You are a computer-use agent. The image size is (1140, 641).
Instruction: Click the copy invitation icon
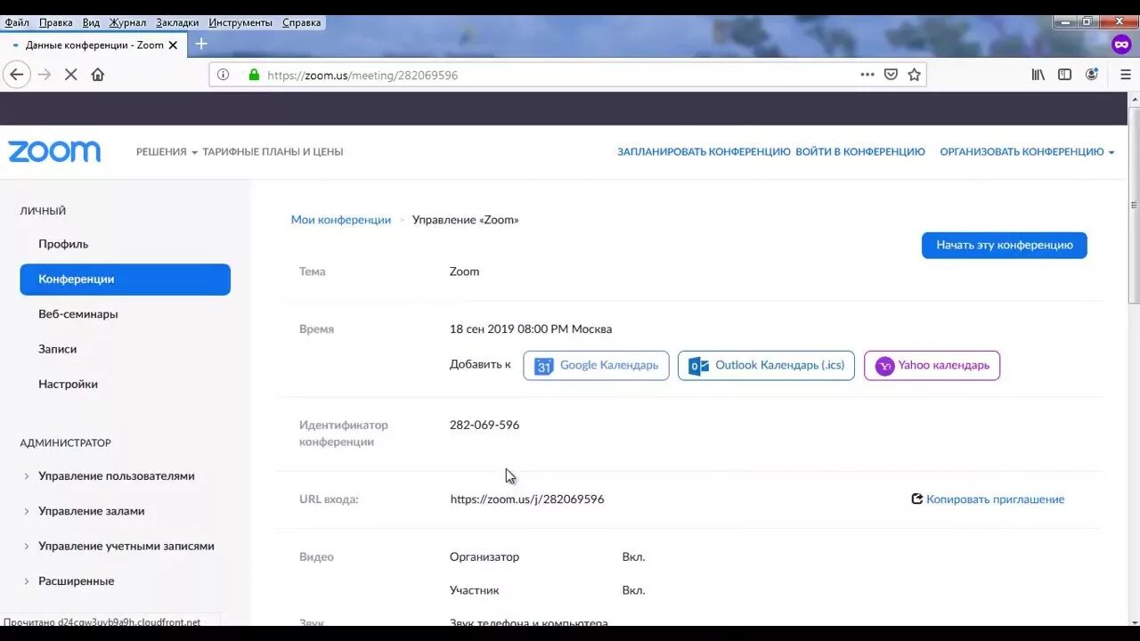(916, 499)
